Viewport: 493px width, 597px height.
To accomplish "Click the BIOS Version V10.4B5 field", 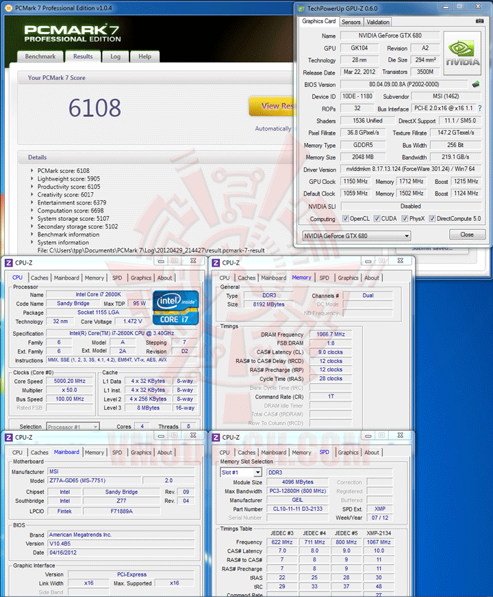I will point(121,544).
